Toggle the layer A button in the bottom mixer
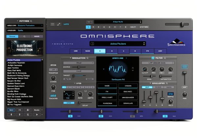The width and height of the screenshot is (197, 138). tap(70, 116)
